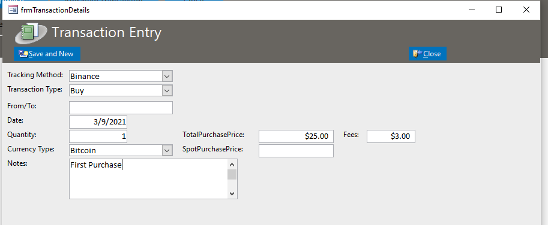Click the Fees label

coord(351,135)
